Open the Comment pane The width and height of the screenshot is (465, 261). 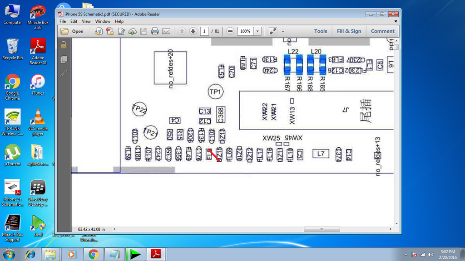coord(382,31)
